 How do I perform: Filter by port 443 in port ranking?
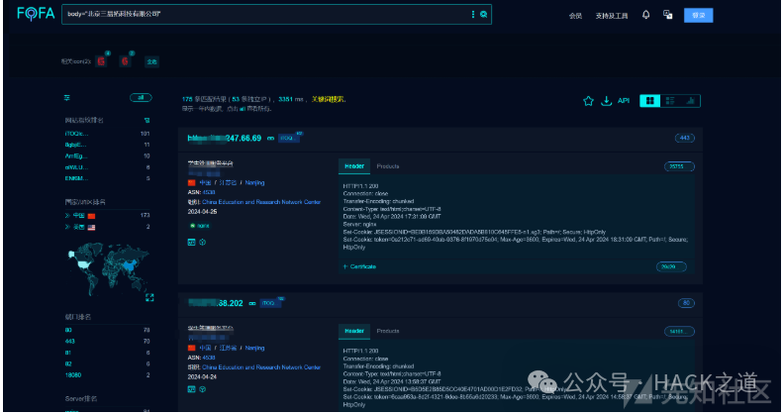click(70, 342)
